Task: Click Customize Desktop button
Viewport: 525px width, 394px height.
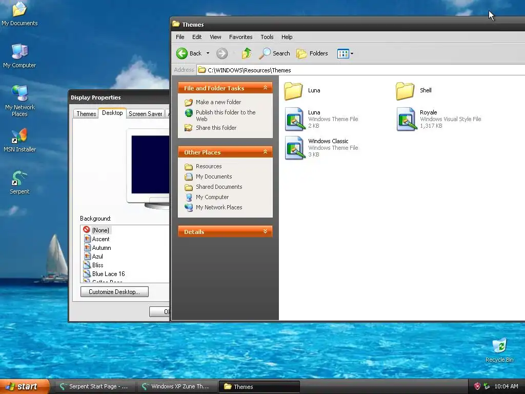Action: (x=114, y=292)
